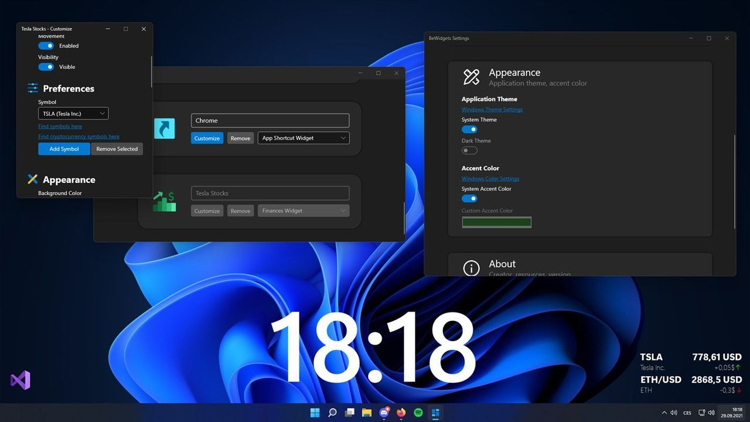The height and width of the screenshot is (422, 750).
Task: Open taskbar Search
Action: [332, 413]
